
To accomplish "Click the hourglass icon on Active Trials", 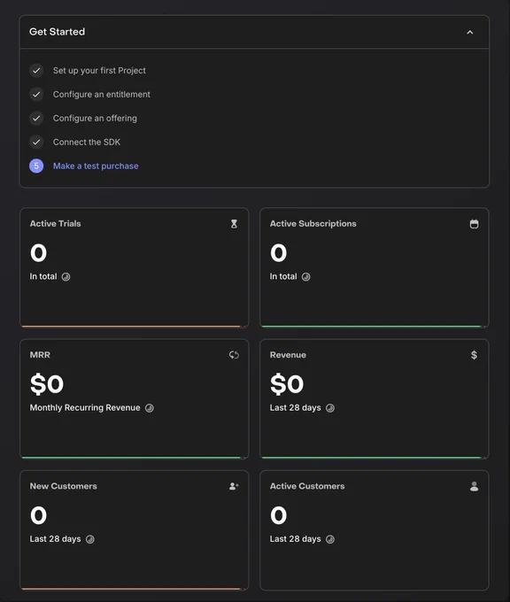I will click(234, 224).
